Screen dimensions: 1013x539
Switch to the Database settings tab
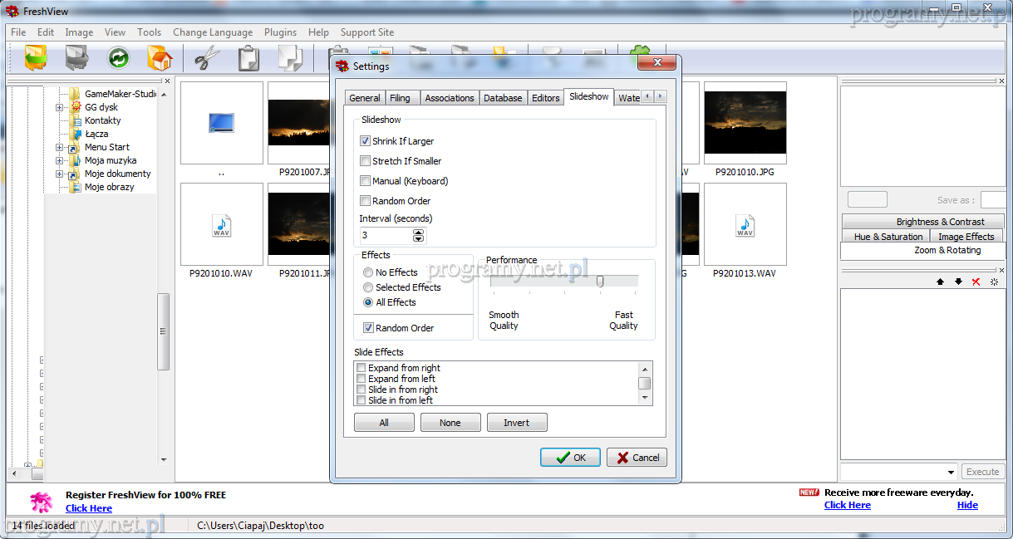(503, 98)
